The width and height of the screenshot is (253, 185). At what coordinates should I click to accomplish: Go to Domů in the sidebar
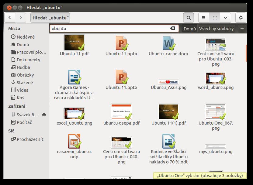tap(20, 44)
